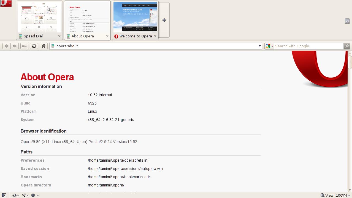Close the About Opera tab
Image resolution: width=352 pixels, height=198 pixels.
click(107, 36)
